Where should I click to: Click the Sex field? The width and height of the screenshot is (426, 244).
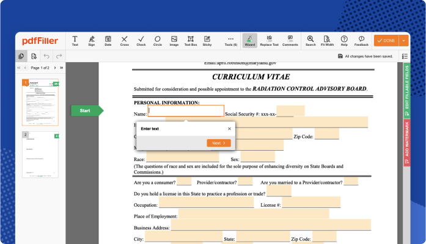[x=257, y=157]
